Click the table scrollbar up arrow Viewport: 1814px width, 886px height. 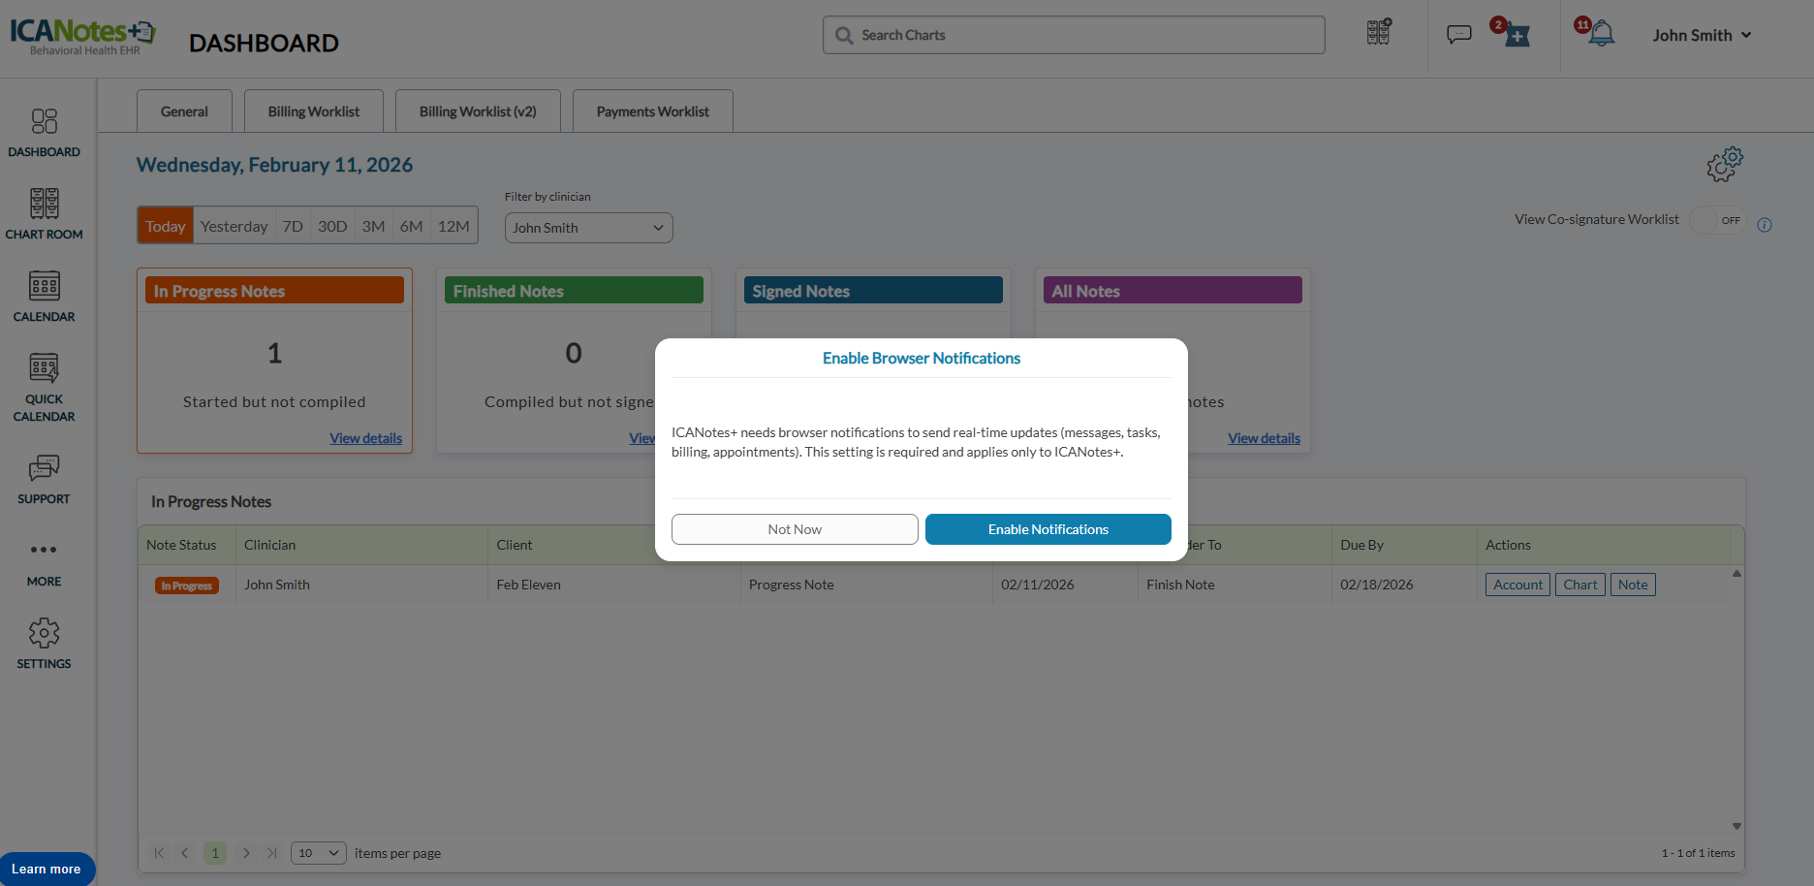coord(1736,574)
